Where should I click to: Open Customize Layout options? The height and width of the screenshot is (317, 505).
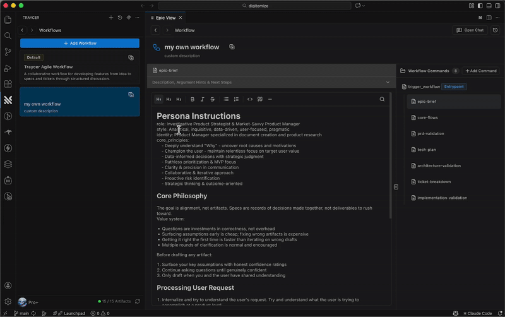472,6
